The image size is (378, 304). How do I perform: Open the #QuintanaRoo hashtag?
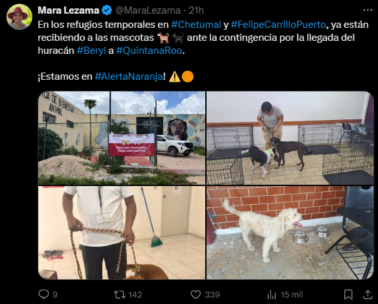coord(149,51)
